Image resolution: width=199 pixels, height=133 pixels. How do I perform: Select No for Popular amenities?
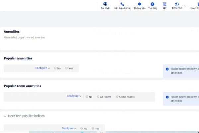(55, 68)
